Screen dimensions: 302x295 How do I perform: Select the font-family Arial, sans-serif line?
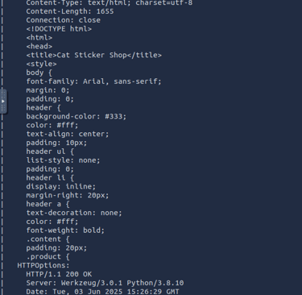pyautogui.click(x=93, y=81)
